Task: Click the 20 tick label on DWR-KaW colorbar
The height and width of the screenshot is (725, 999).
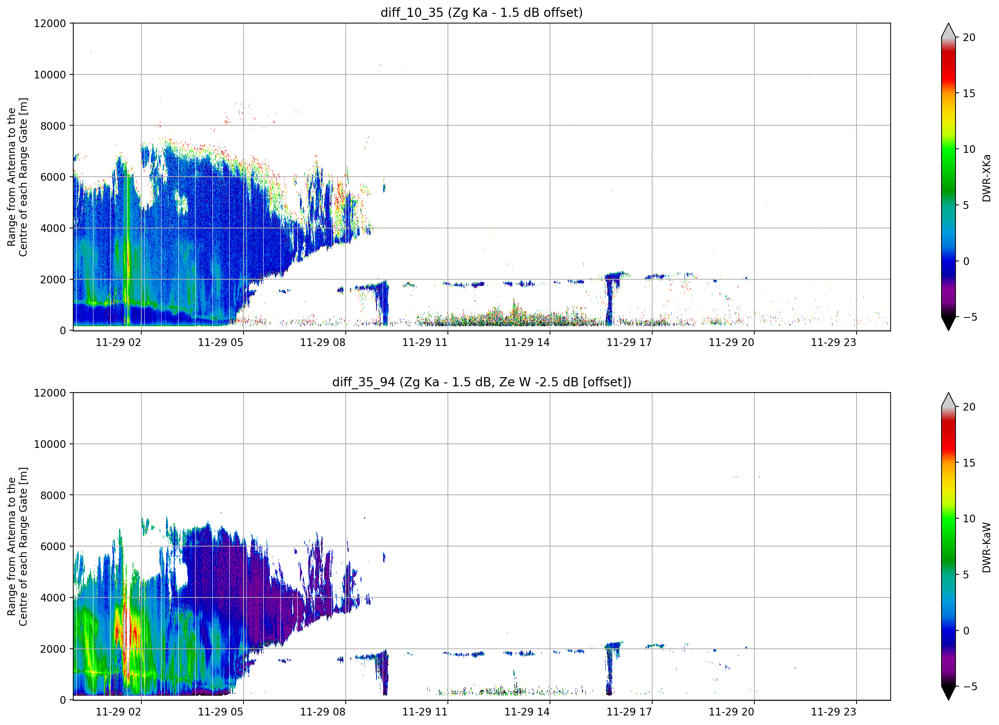Action: [969, 407]
